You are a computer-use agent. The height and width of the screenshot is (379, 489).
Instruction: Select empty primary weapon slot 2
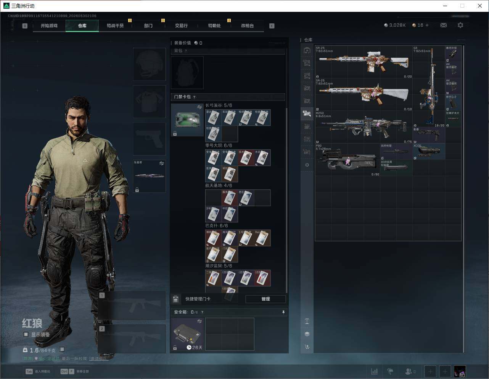coord(132,339)
